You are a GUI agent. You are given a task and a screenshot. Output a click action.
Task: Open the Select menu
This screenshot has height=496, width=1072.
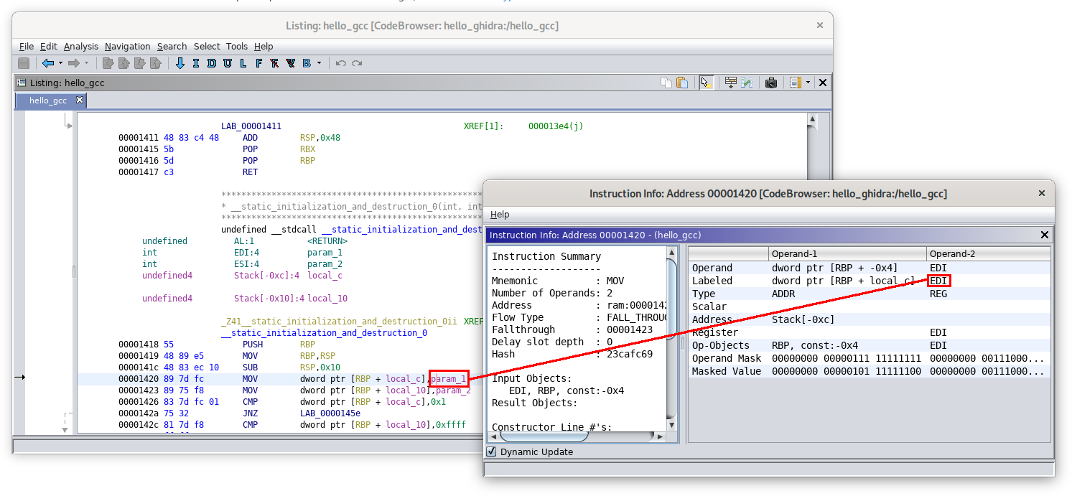[208, 46]
